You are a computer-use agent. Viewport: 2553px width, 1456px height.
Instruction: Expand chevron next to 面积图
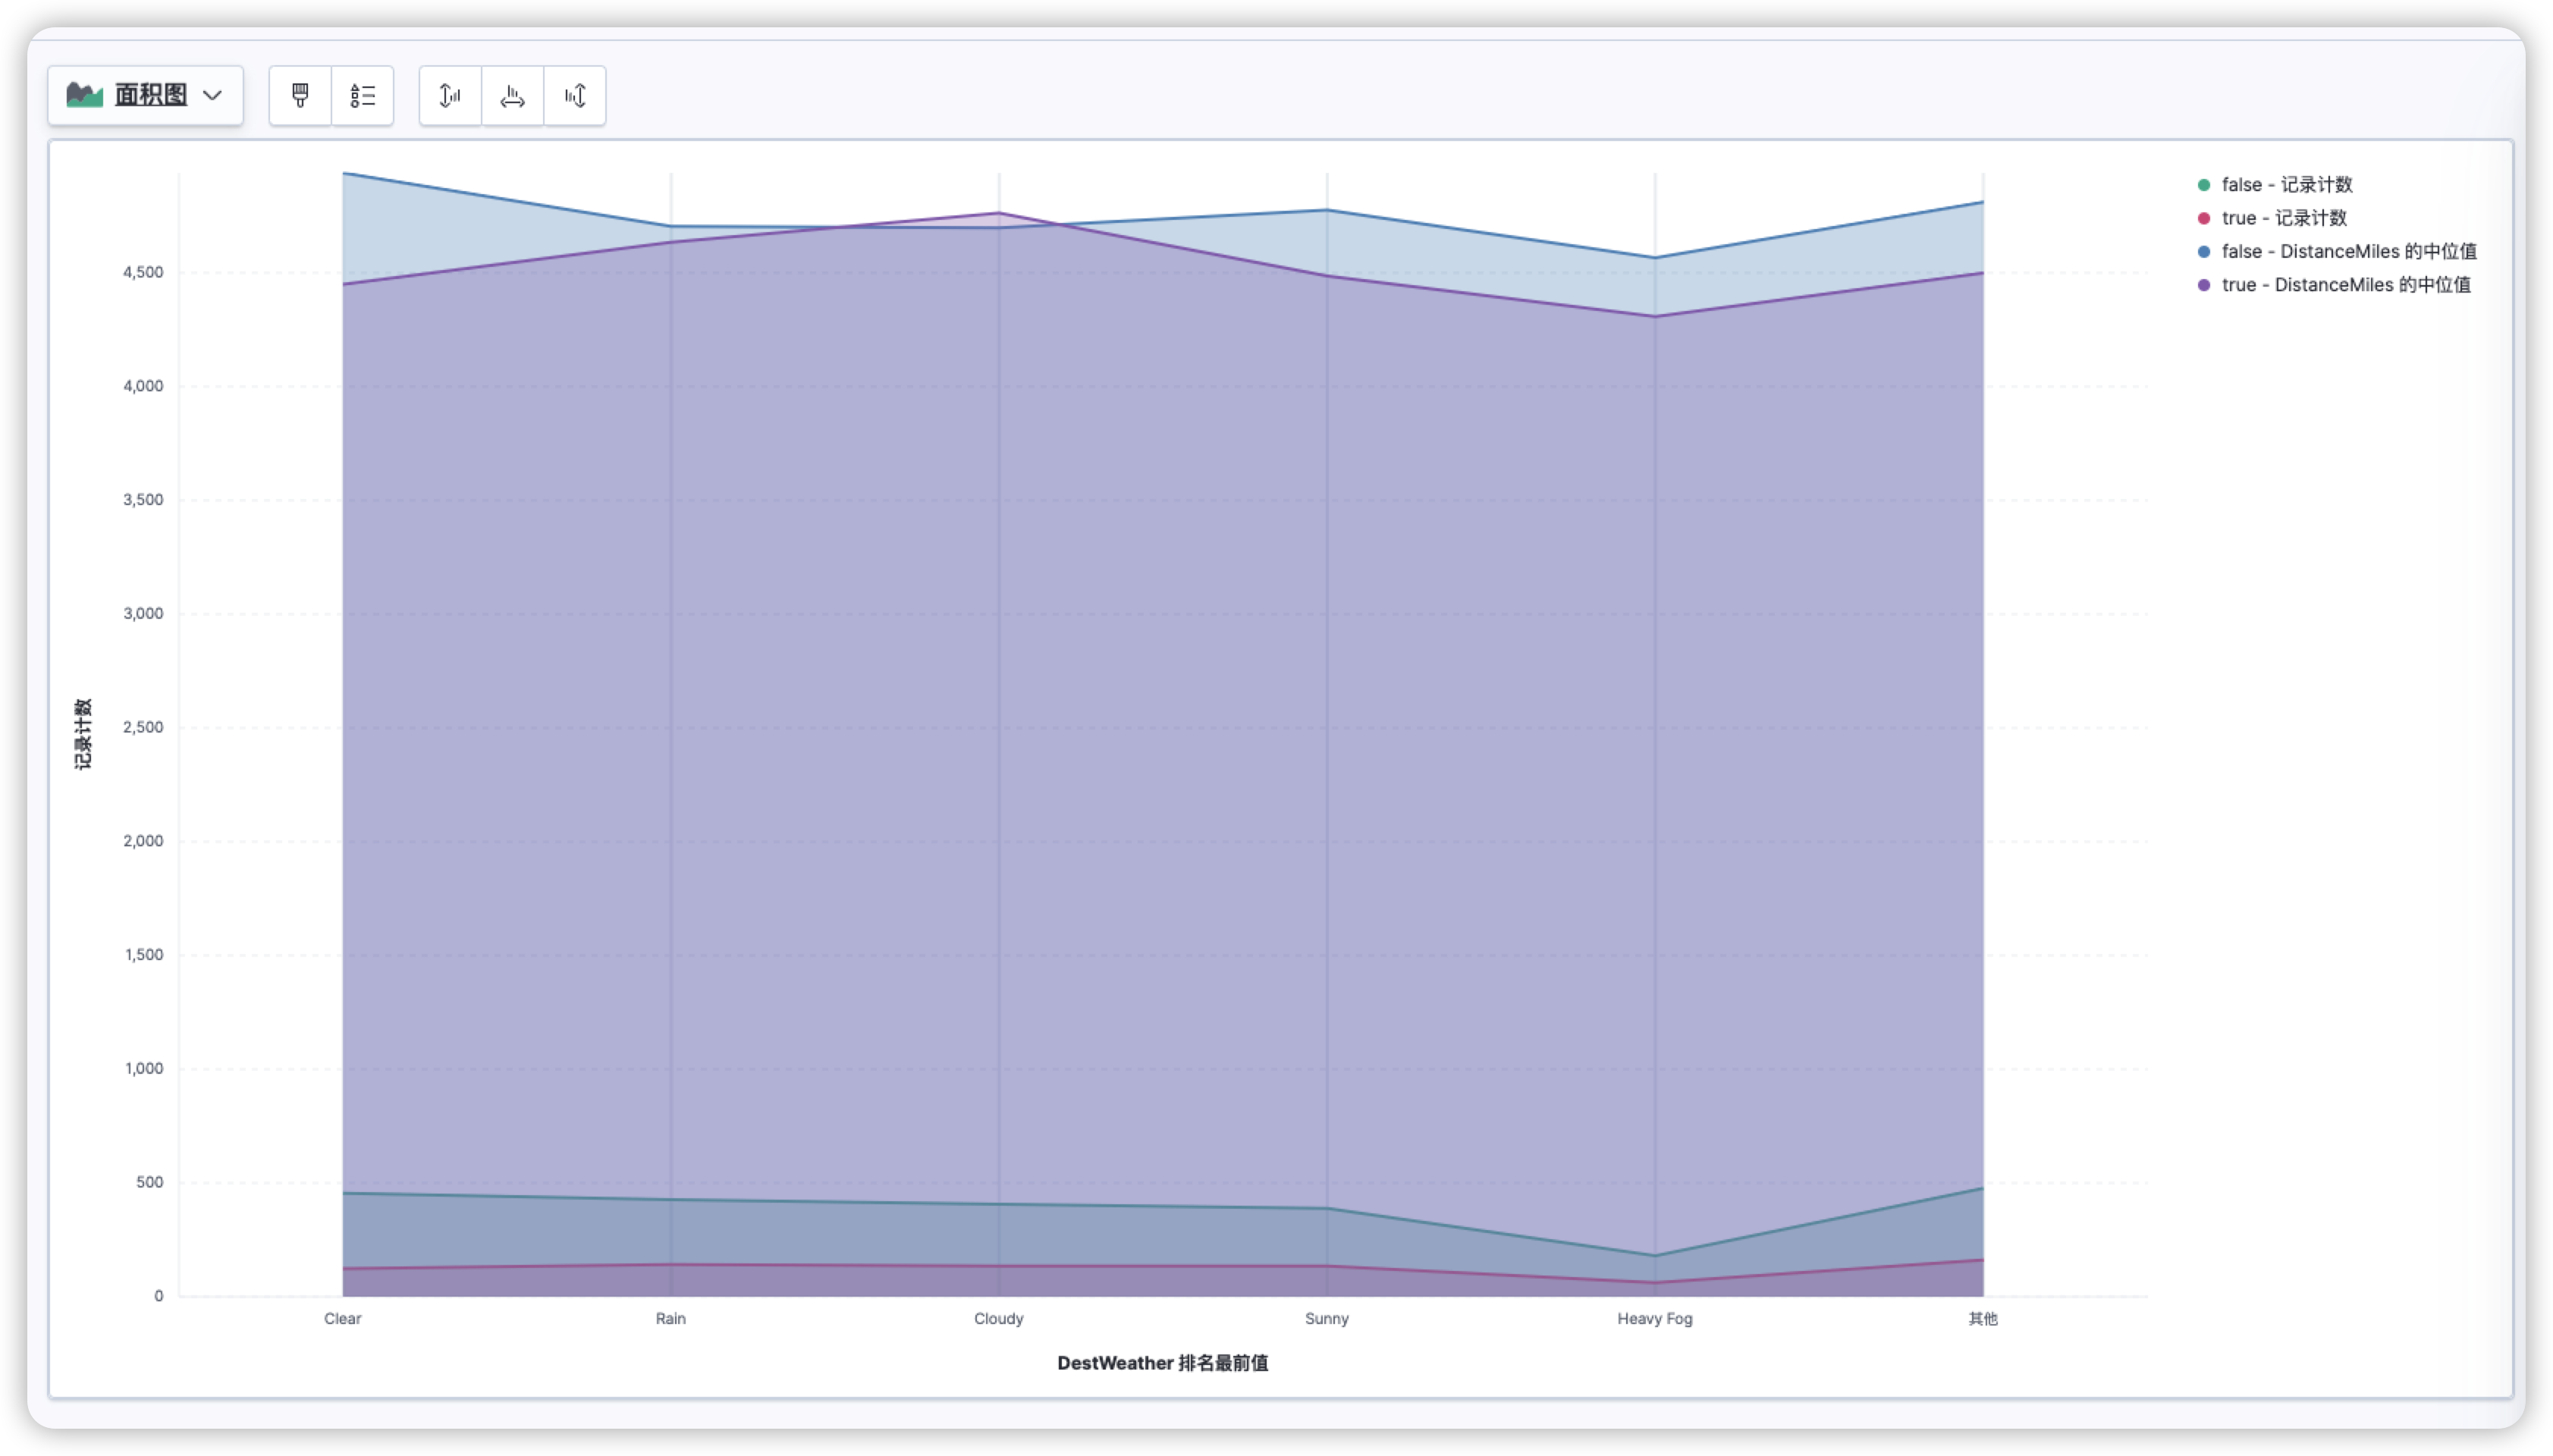(x=212, y=95)
